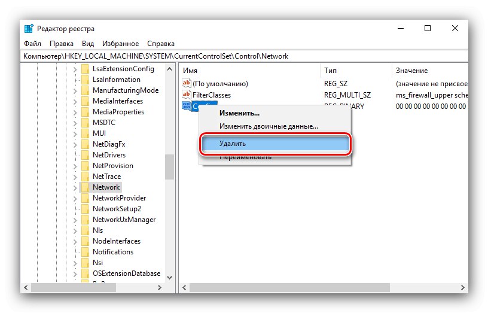Expand the OSExtensionDatabase key

[x=75, y=274]
